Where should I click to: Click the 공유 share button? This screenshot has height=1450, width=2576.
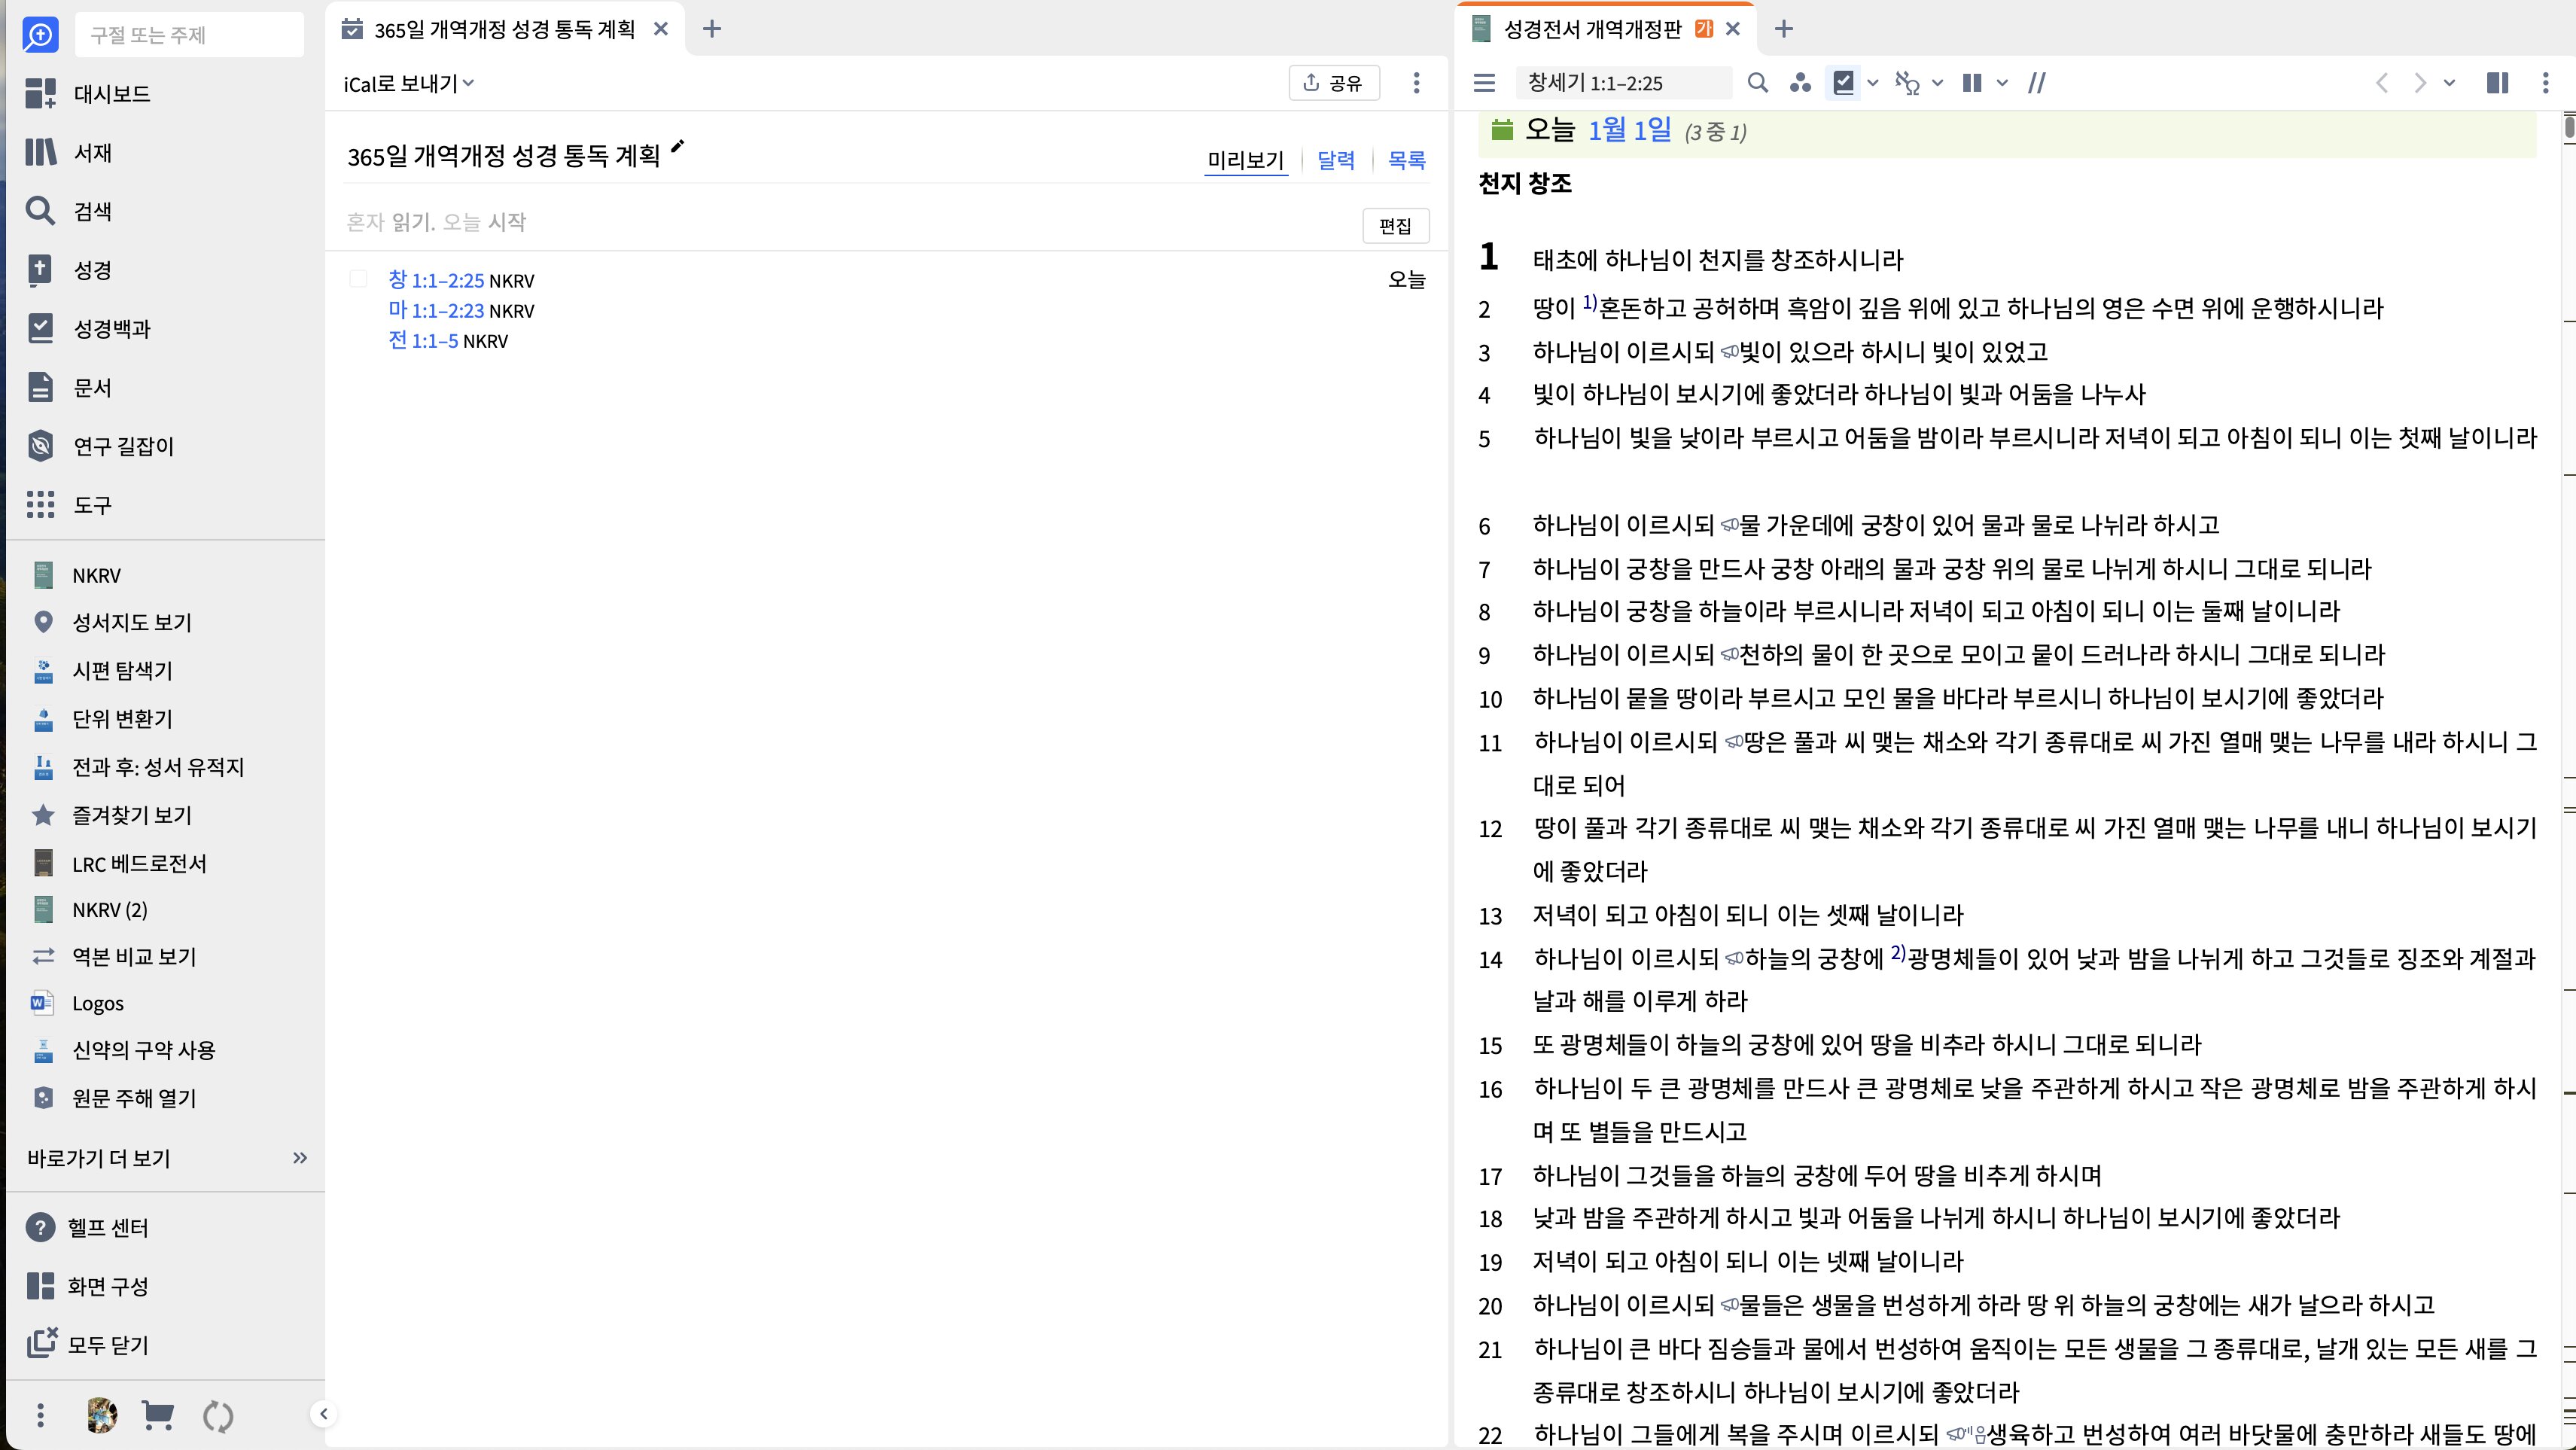(1334, 83)
